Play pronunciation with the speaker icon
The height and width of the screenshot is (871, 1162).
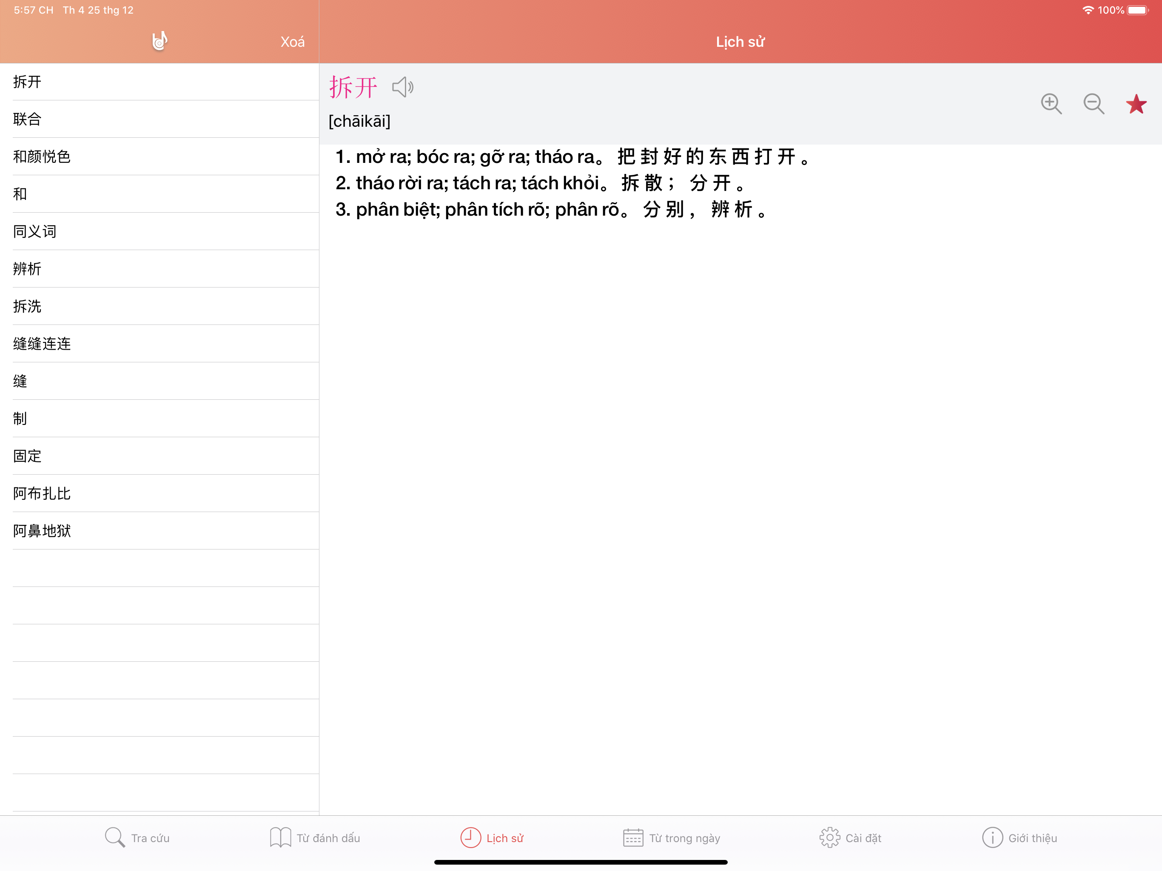403,87
